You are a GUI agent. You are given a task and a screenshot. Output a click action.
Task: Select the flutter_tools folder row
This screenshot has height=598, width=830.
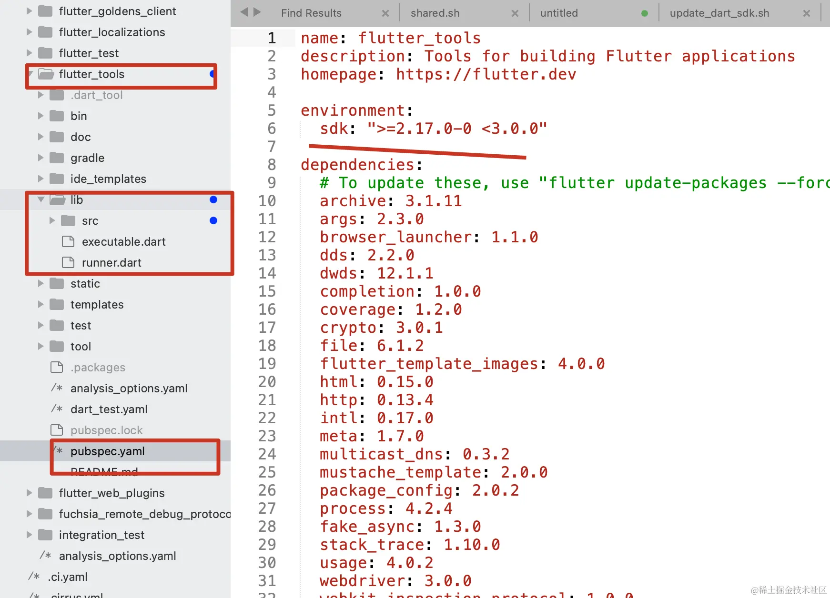(x=115, y=74)
